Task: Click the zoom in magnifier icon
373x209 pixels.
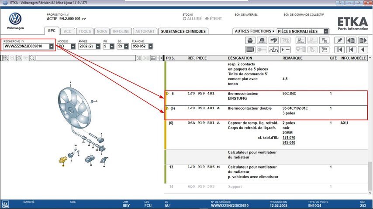Action: (6, 58)
